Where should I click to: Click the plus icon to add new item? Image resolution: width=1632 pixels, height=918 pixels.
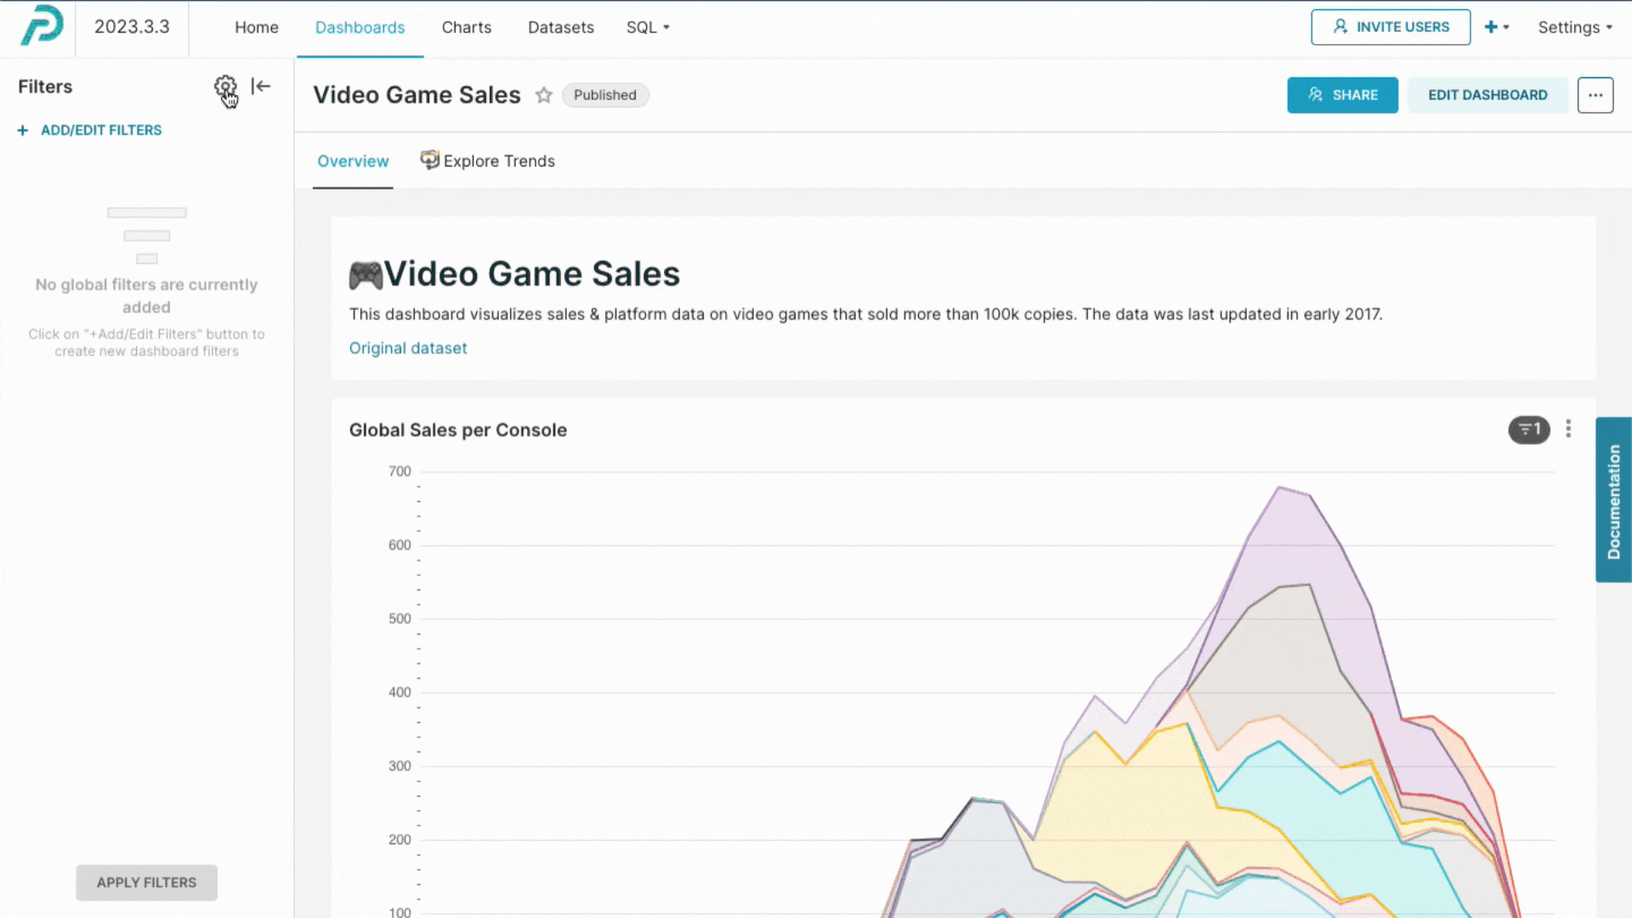point(1492,27)
